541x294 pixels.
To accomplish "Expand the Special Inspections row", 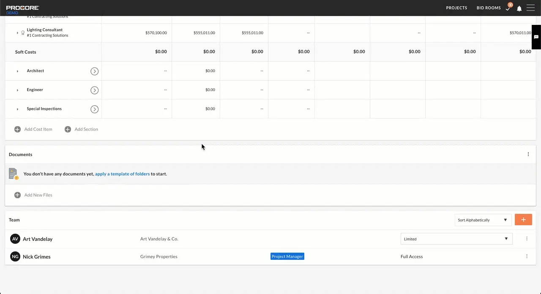I will tap(17, 109).
